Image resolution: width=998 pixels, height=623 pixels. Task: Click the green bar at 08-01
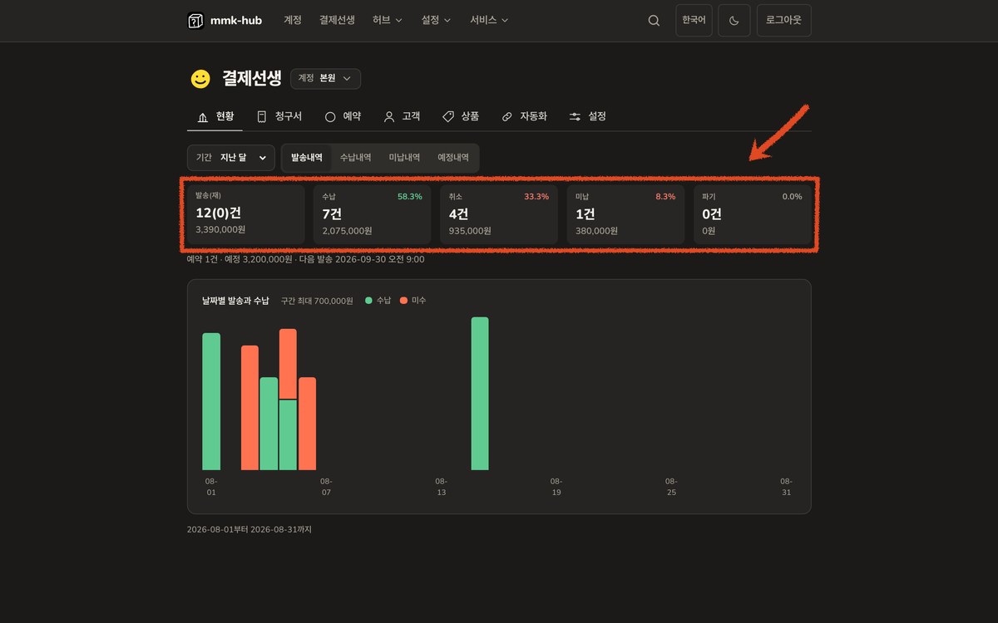[x=211, y=401]
